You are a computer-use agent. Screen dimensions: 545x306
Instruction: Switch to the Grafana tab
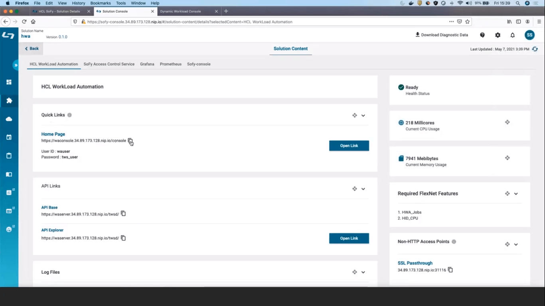[x=147, y=64]
